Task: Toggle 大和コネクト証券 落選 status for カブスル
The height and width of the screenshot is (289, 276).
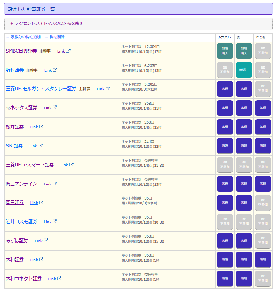Action: click(225, 278)
